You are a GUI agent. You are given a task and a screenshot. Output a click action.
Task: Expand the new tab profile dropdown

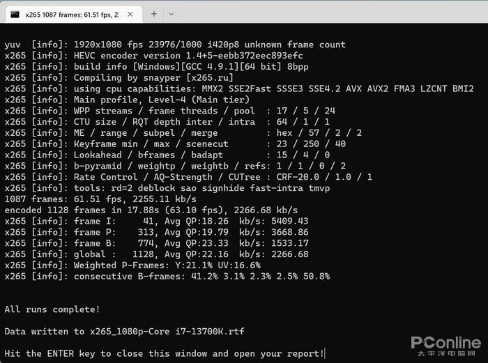(x=171, y=13)
